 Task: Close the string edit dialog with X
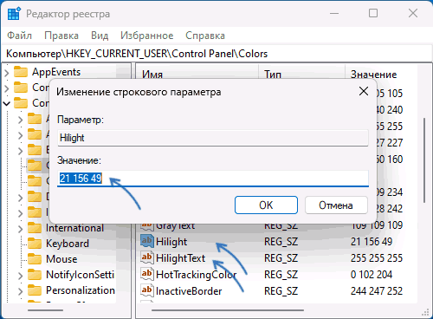click(364, 91)
